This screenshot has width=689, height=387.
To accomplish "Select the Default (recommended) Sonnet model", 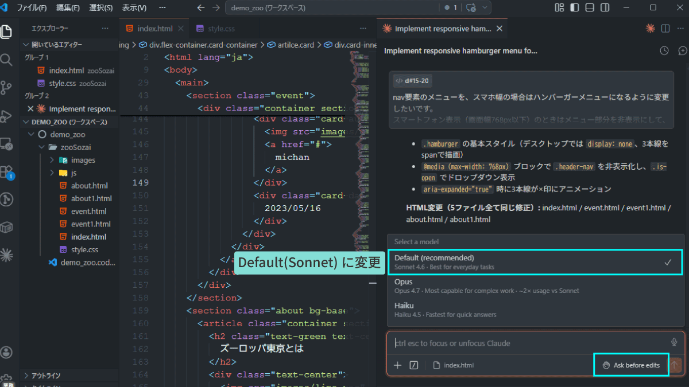I will 535,262.
